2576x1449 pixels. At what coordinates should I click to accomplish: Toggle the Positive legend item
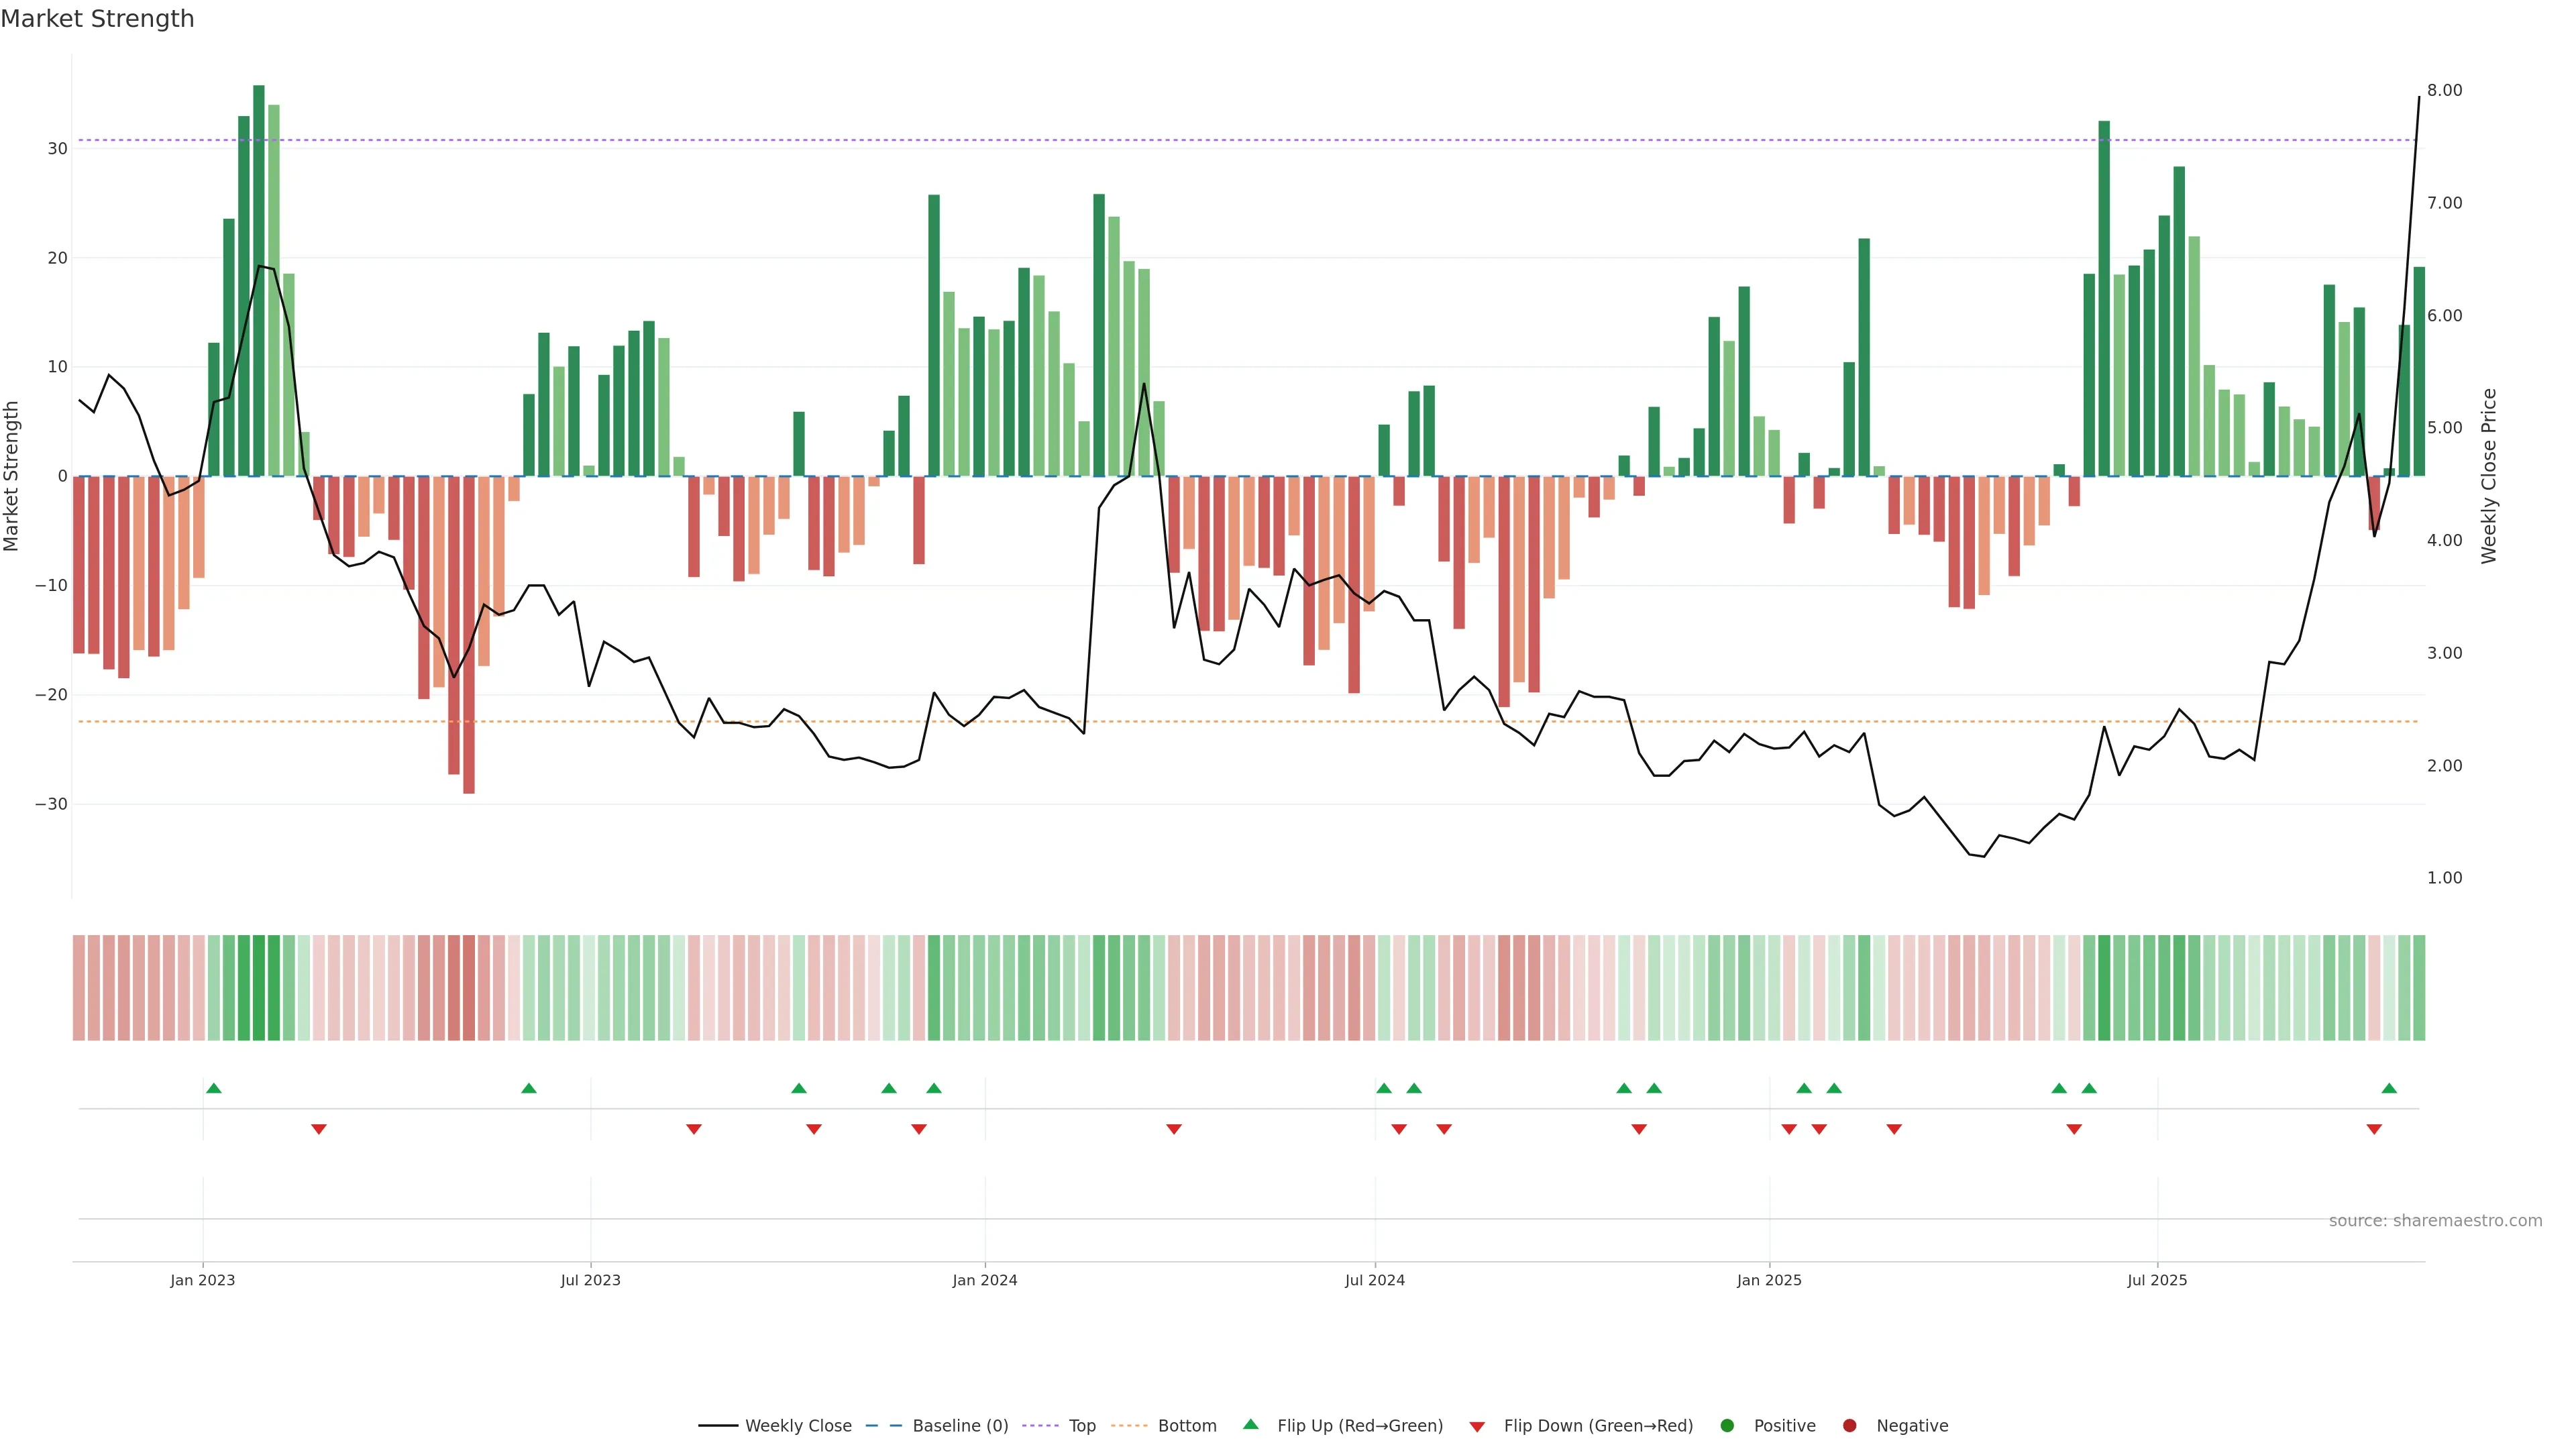pos(1784,1426)
